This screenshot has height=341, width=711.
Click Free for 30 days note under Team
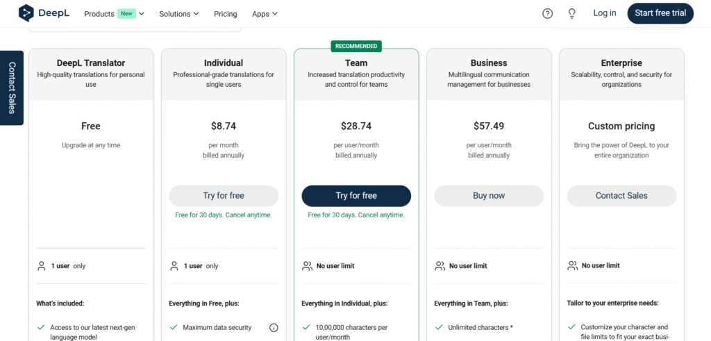pos(356,215)
